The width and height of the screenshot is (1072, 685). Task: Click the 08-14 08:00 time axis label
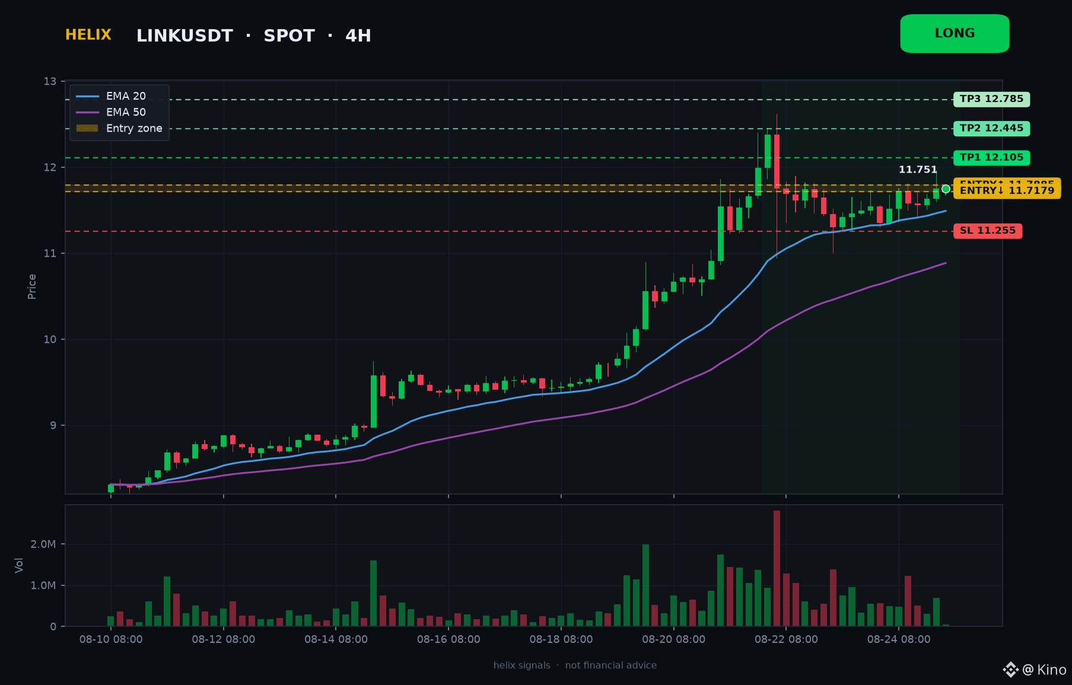[x=336, y=639]
